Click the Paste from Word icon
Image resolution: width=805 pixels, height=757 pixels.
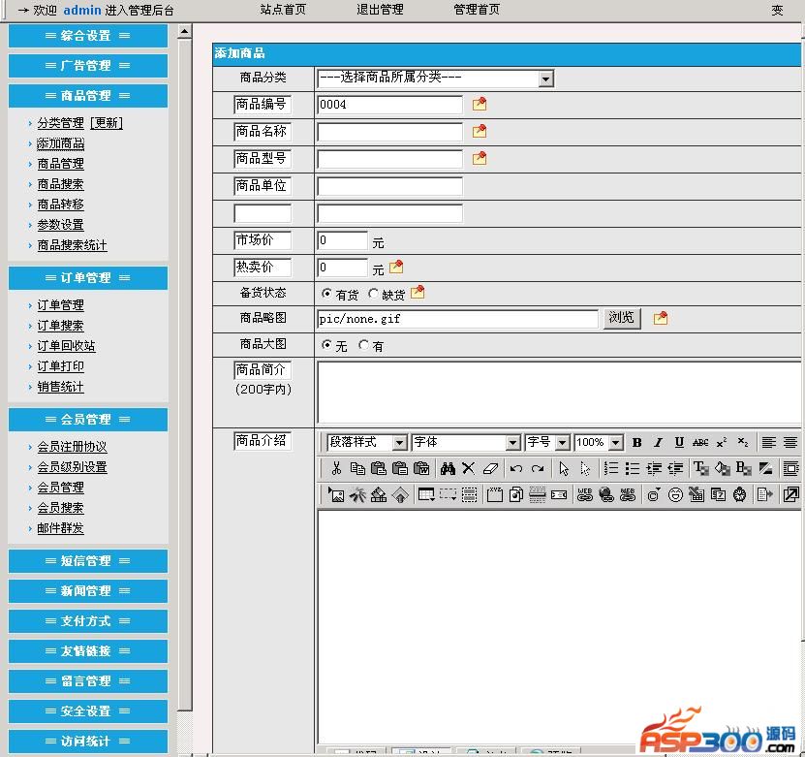tap(421, 468)
